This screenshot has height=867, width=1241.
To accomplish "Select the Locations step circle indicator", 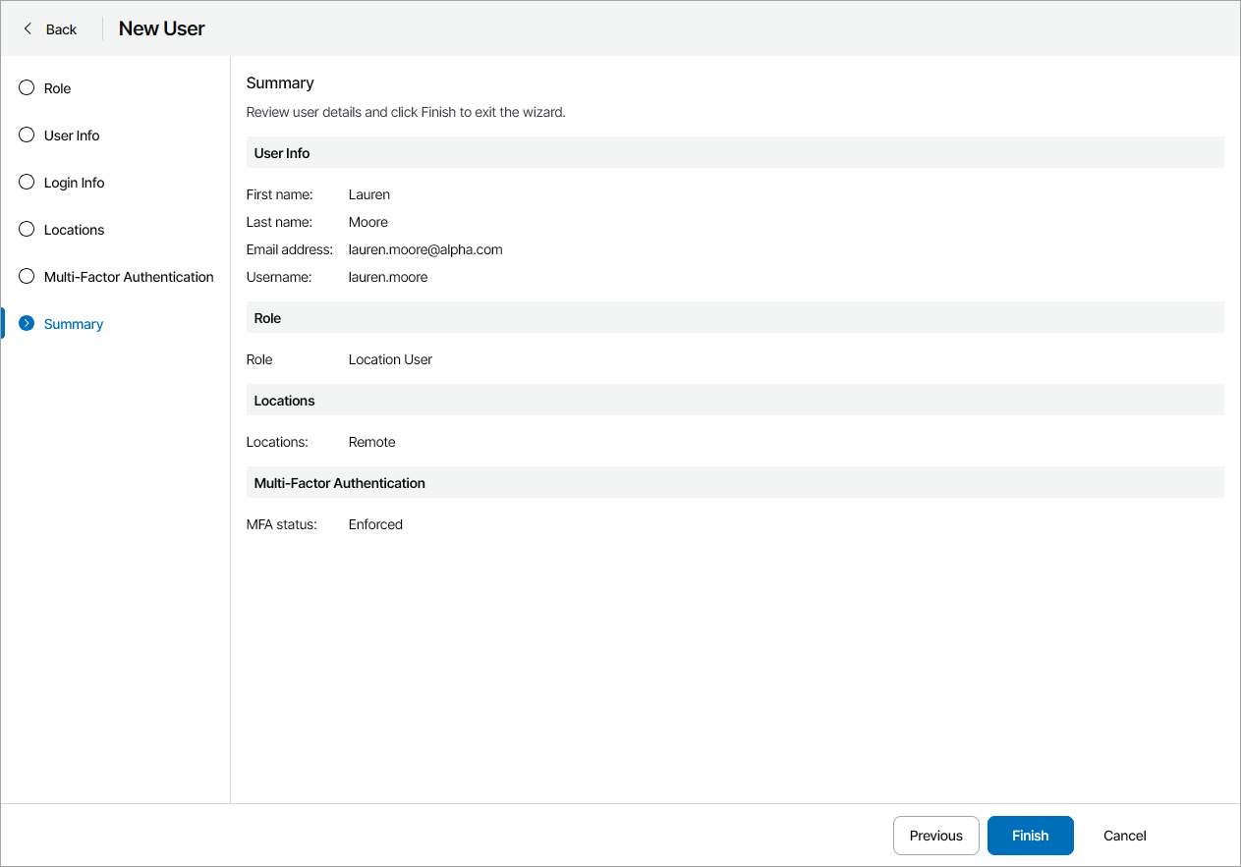I will [x=26, y=229].
